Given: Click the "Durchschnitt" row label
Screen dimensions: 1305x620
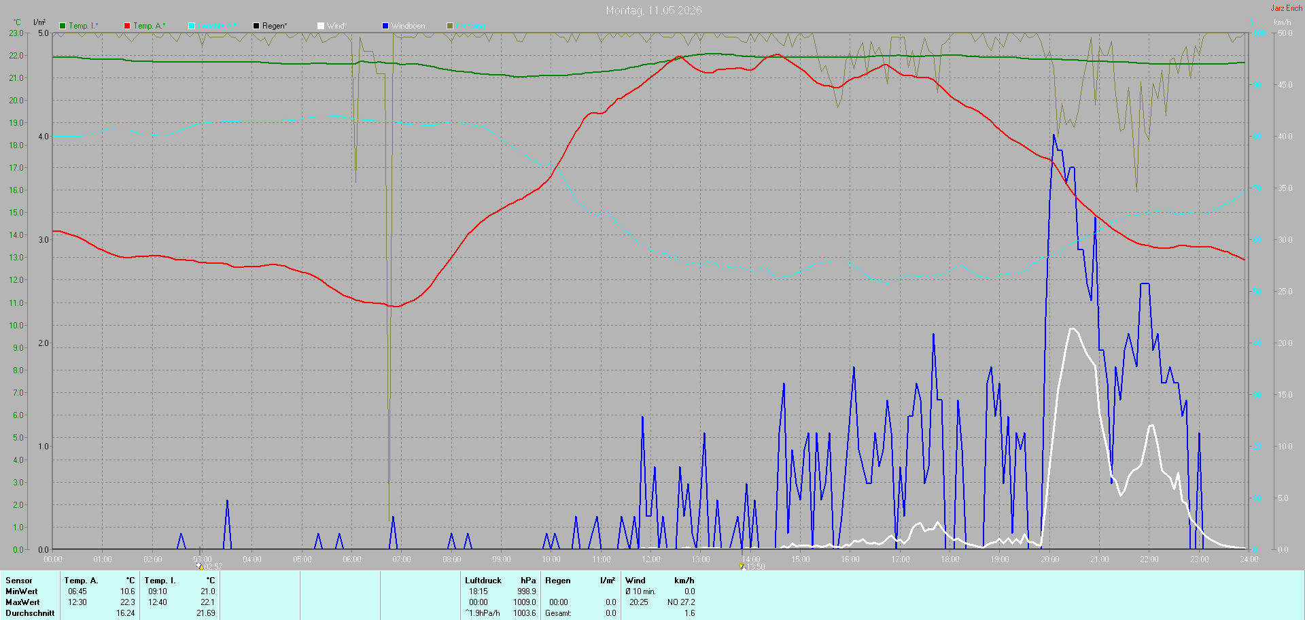Looking at the screenshot, I should click(x=30, y=613).
